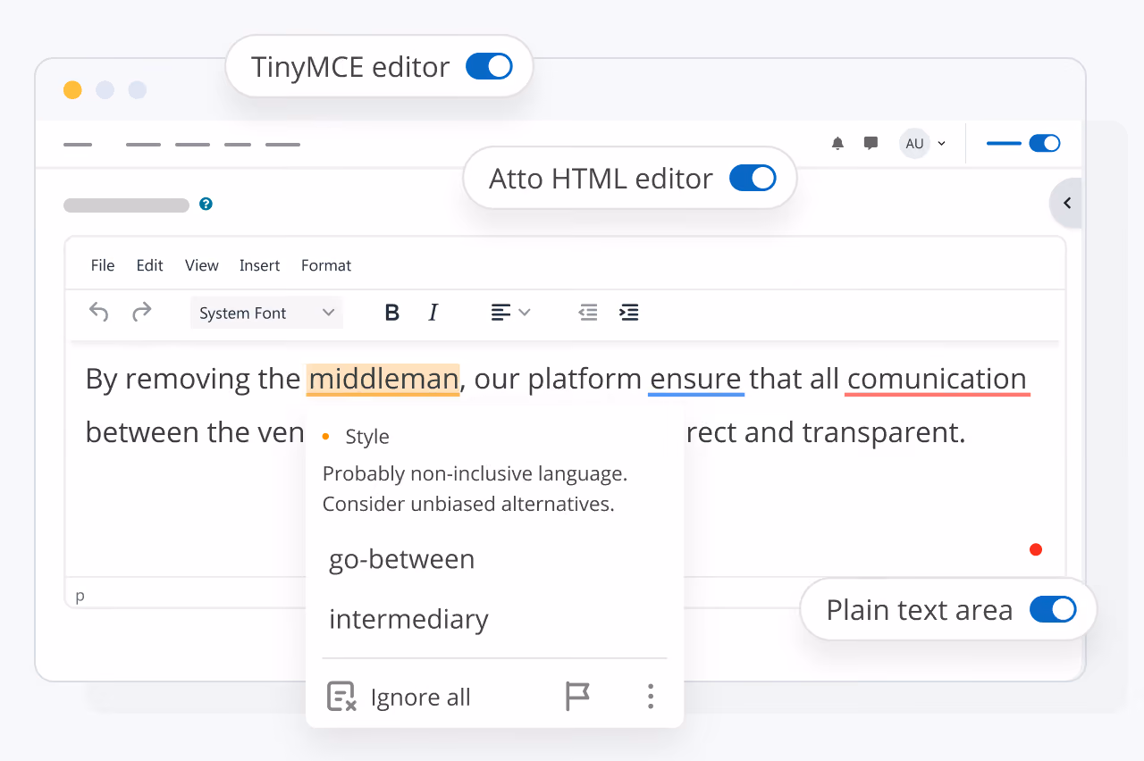Turn off the Atto HTML editor switch

(x=753, y=179)
